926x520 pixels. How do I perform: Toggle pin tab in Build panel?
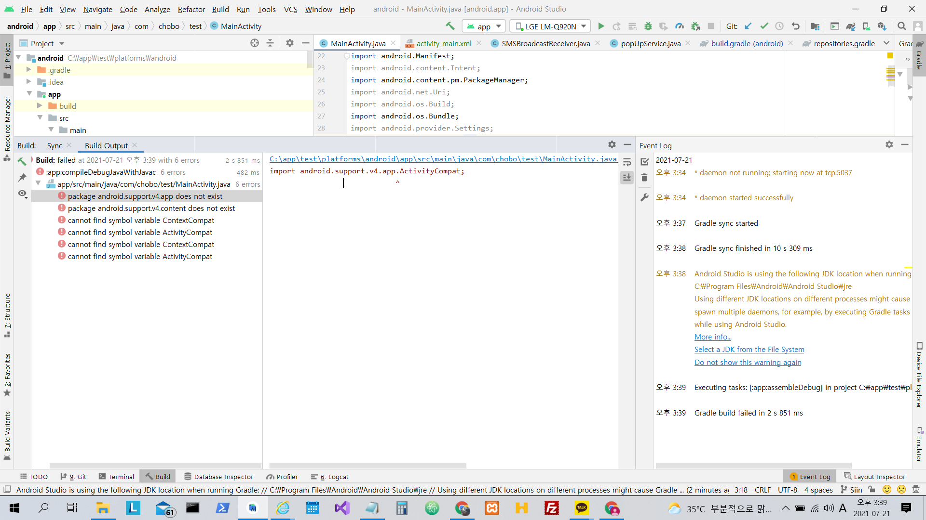pos(22,178)
